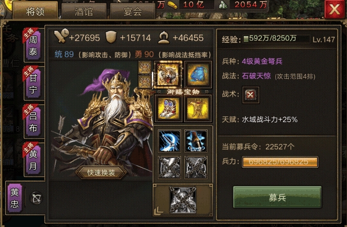The image size is (347, 227).
Task: Switch to the 宴会 tab
Action: pyautogui.click(x=133, y=11)
